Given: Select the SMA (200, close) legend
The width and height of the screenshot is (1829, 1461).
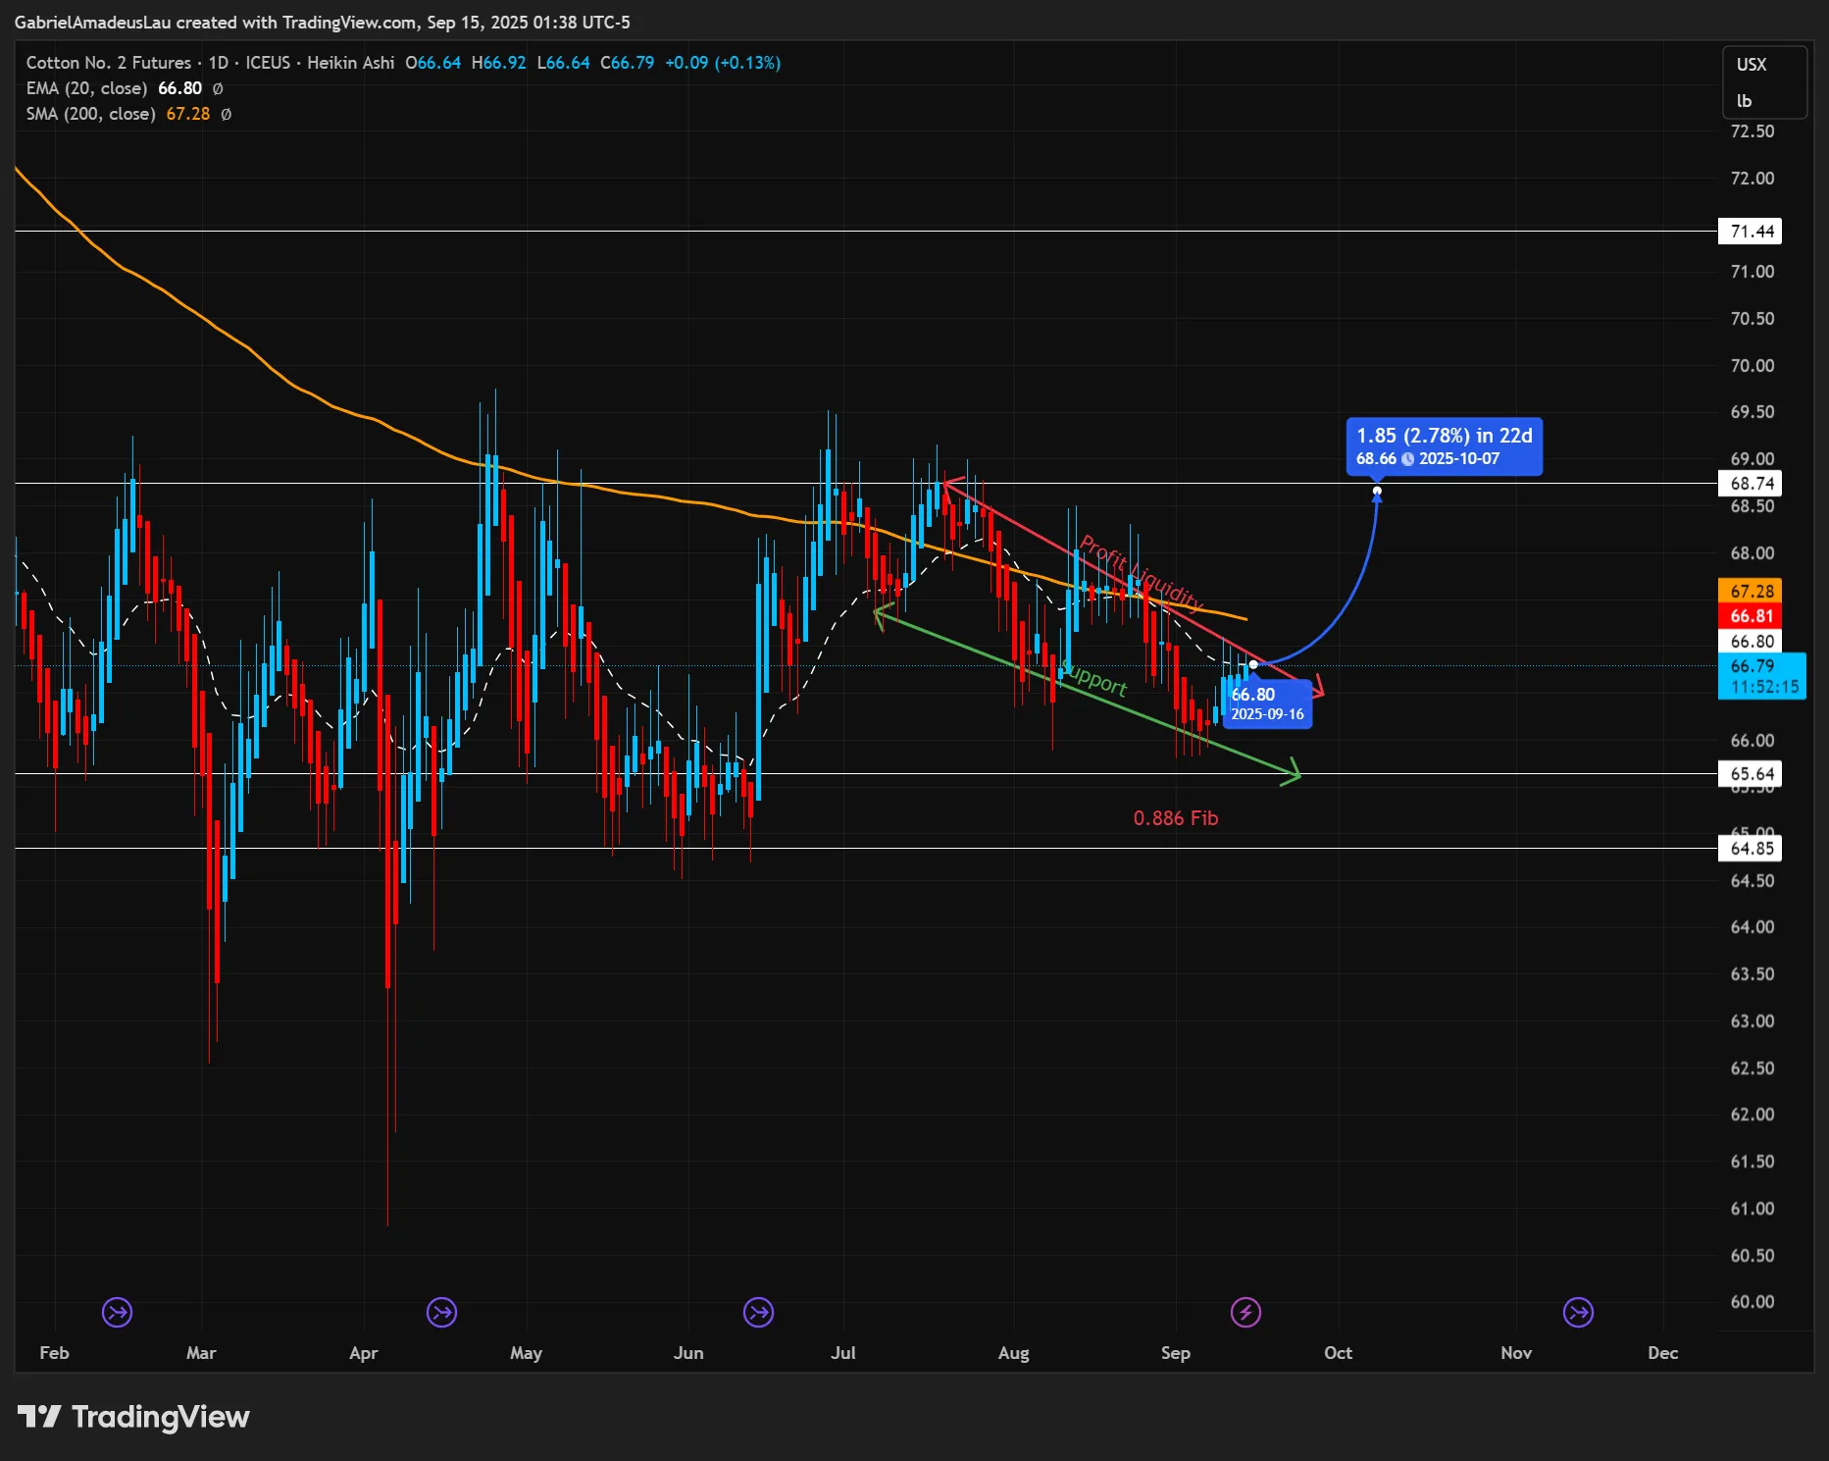Looking at the screenshot, I should tap(90, 114).
